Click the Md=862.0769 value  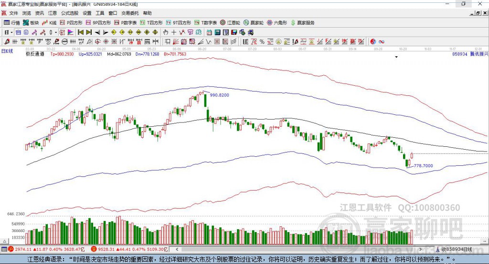coord(119,54)
